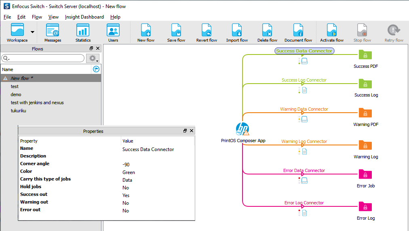Image resolution: width=409 pixels, height=231 pixels.
Task: Close the Properties panel
Action: 192,130
